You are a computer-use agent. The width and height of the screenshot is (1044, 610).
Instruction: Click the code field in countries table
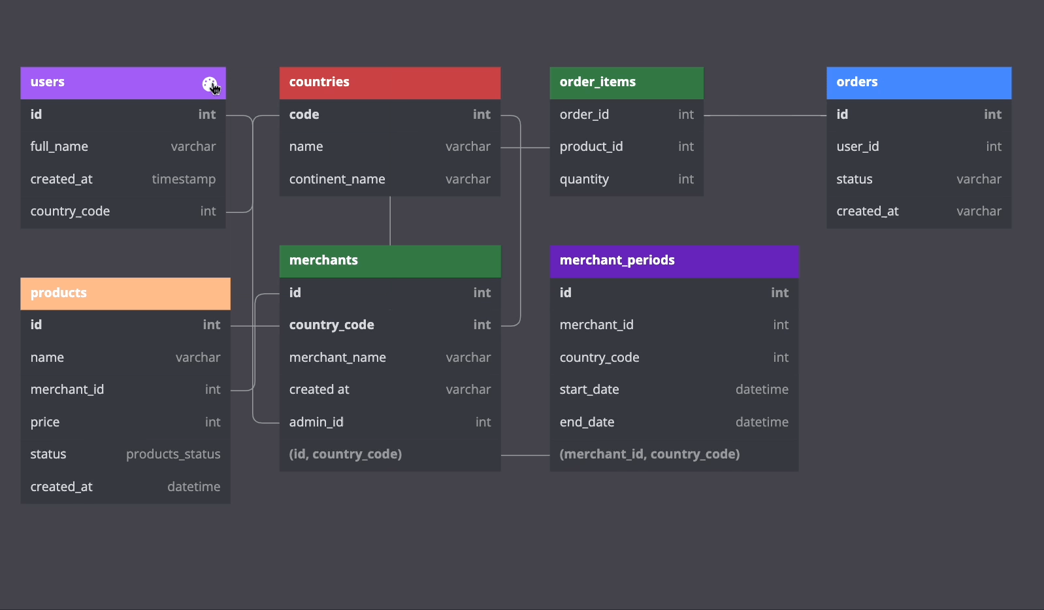[x=390, y=115]
